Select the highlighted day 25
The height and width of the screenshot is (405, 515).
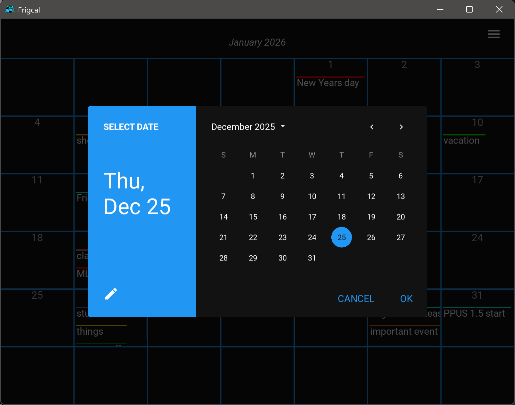coord(341,237)
